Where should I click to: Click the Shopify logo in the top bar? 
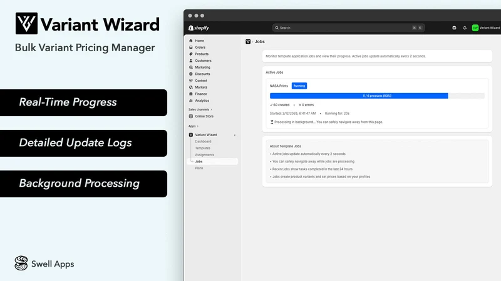(199, 28)
